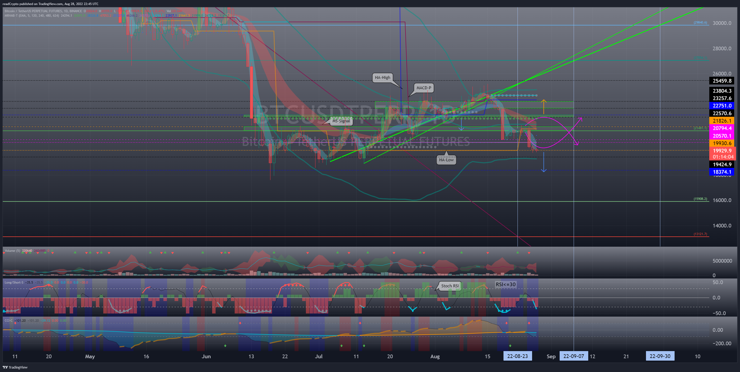Click the 14000.0 price axis value
Viewport: 740px width, 372px height.
(x=722, y=226)
